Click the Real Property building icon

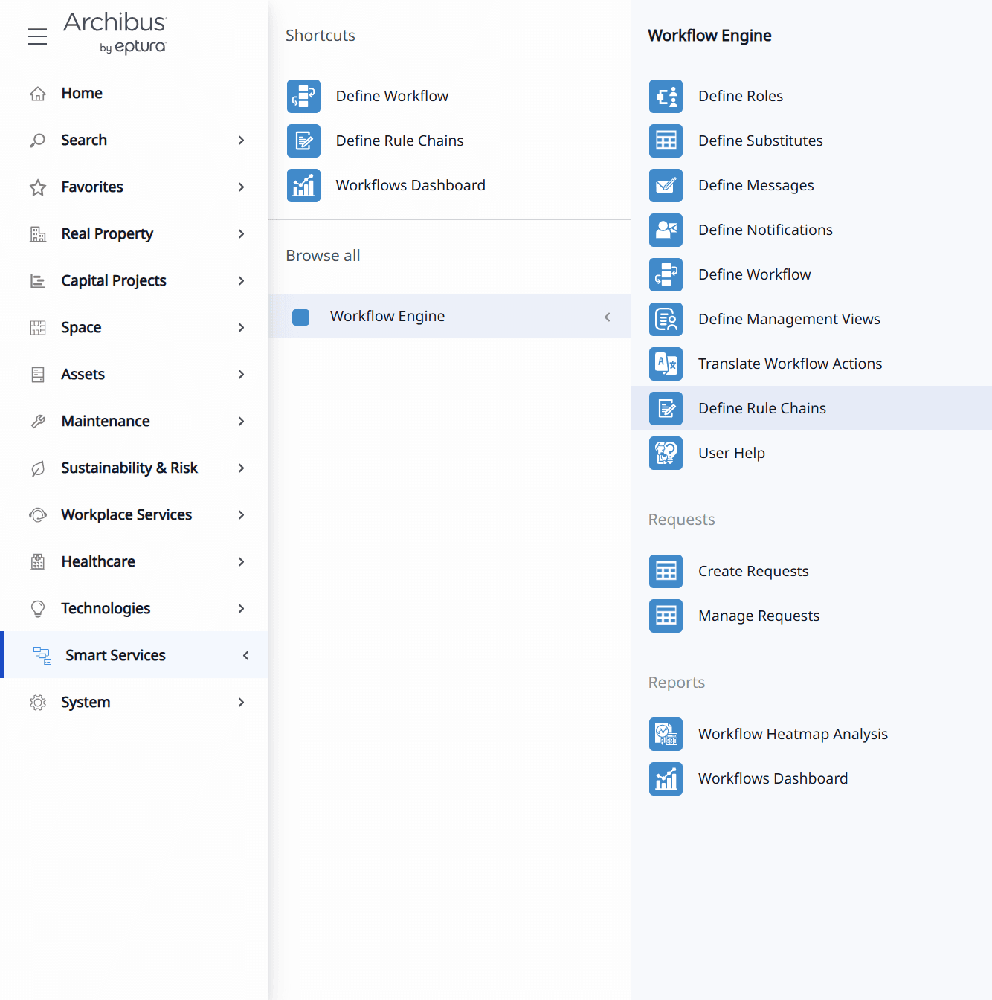38,234
